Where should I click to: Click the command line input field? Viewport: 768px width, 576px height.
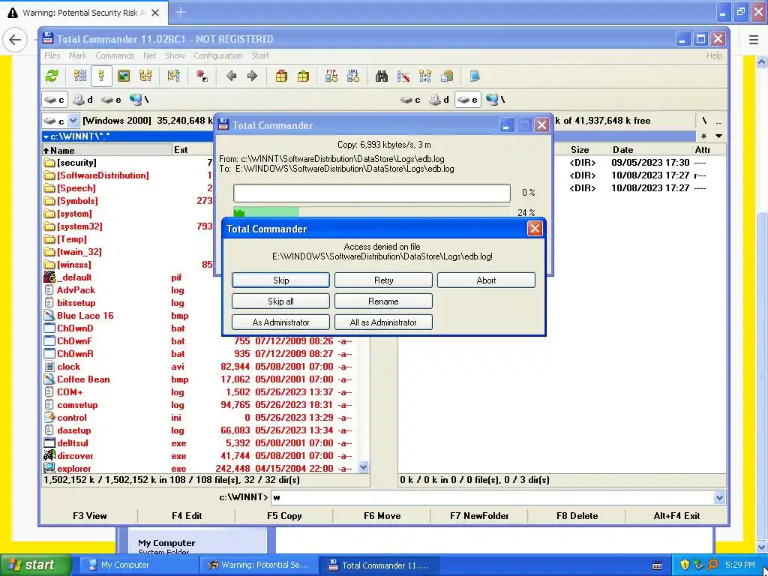[x=492, y=498]
